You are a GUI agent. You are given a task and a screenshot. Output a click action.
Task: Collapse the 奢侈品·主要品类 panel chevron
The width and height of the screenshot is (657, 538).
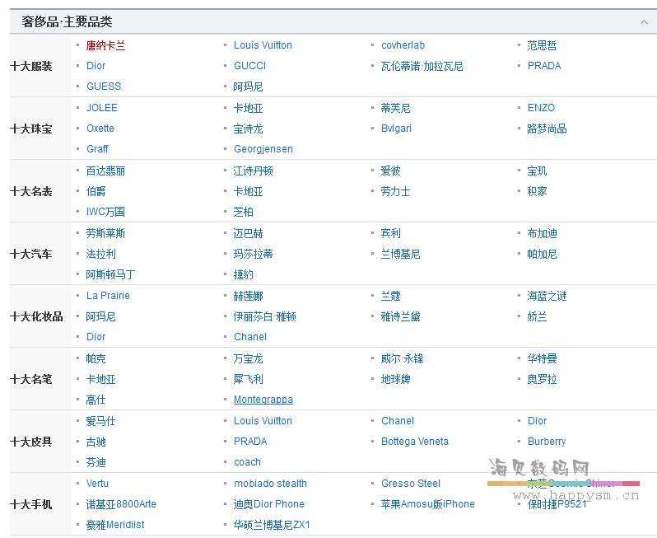tap(644, 21)
